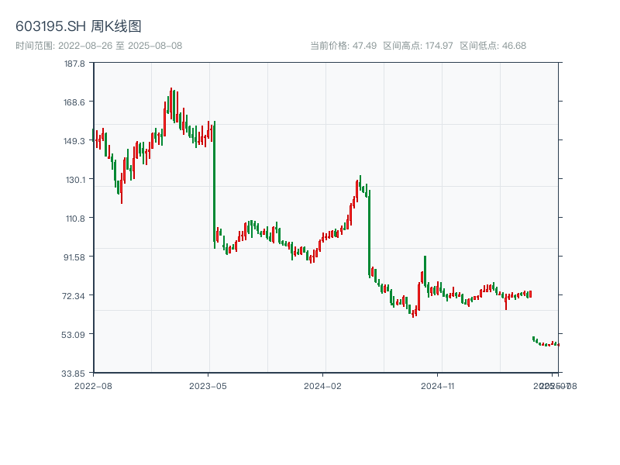
Task: Click the 区间低点 46.68 label
Action: [x=493, y=46]
